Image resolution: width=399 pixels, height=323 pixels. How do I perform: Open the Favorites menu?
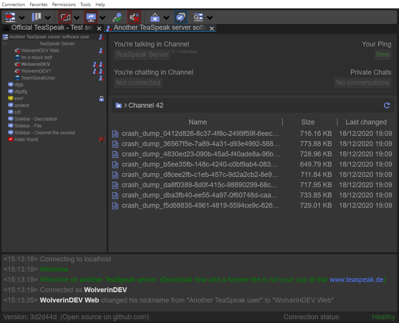click(x=38, y=4)
